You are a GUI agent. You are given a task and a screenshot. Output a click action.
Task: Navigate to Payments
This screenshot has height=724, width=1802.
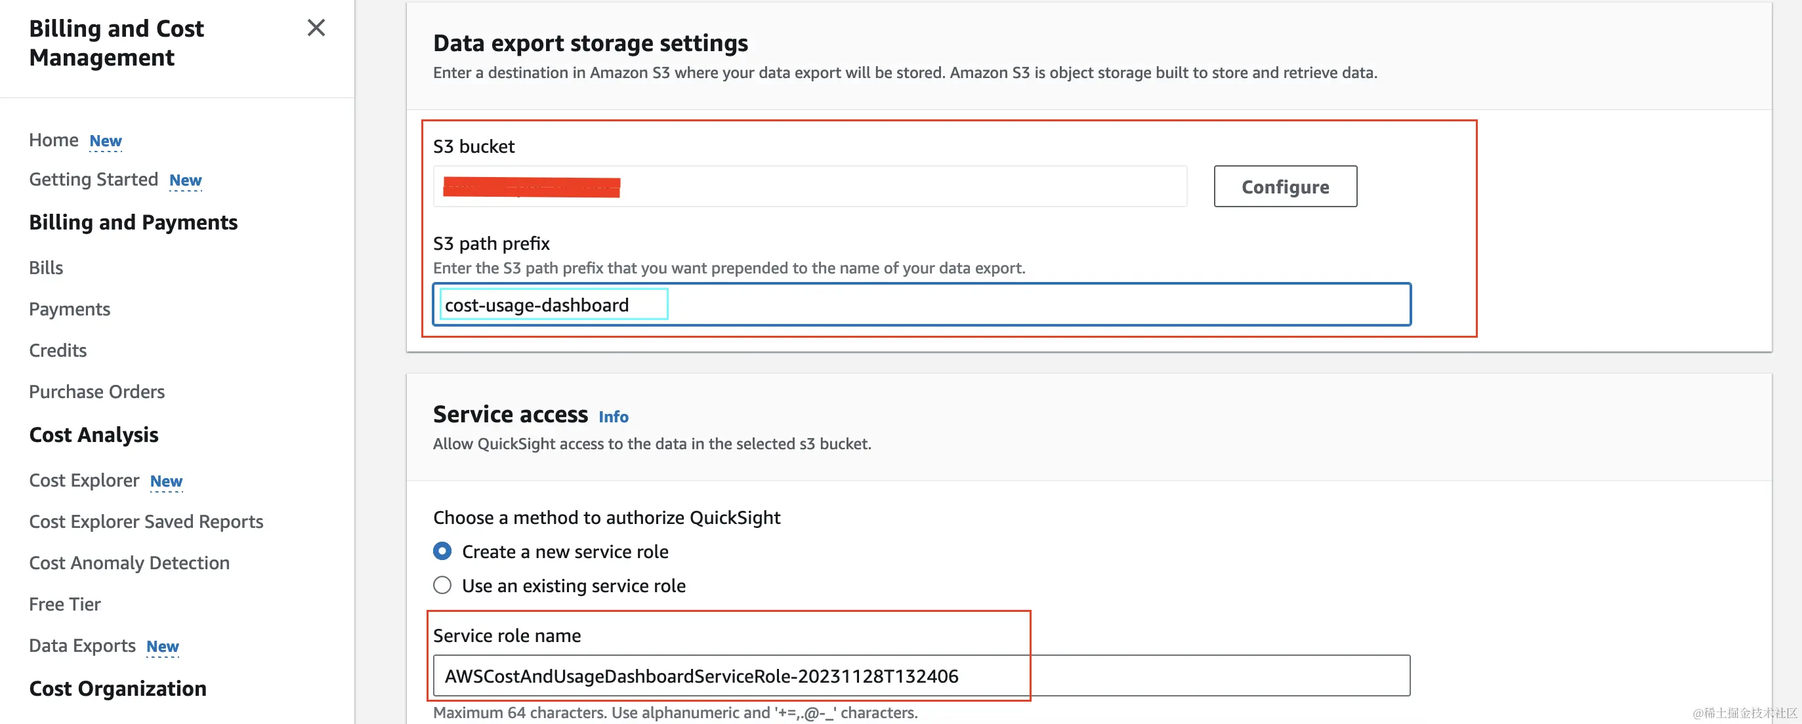[70, 309]
